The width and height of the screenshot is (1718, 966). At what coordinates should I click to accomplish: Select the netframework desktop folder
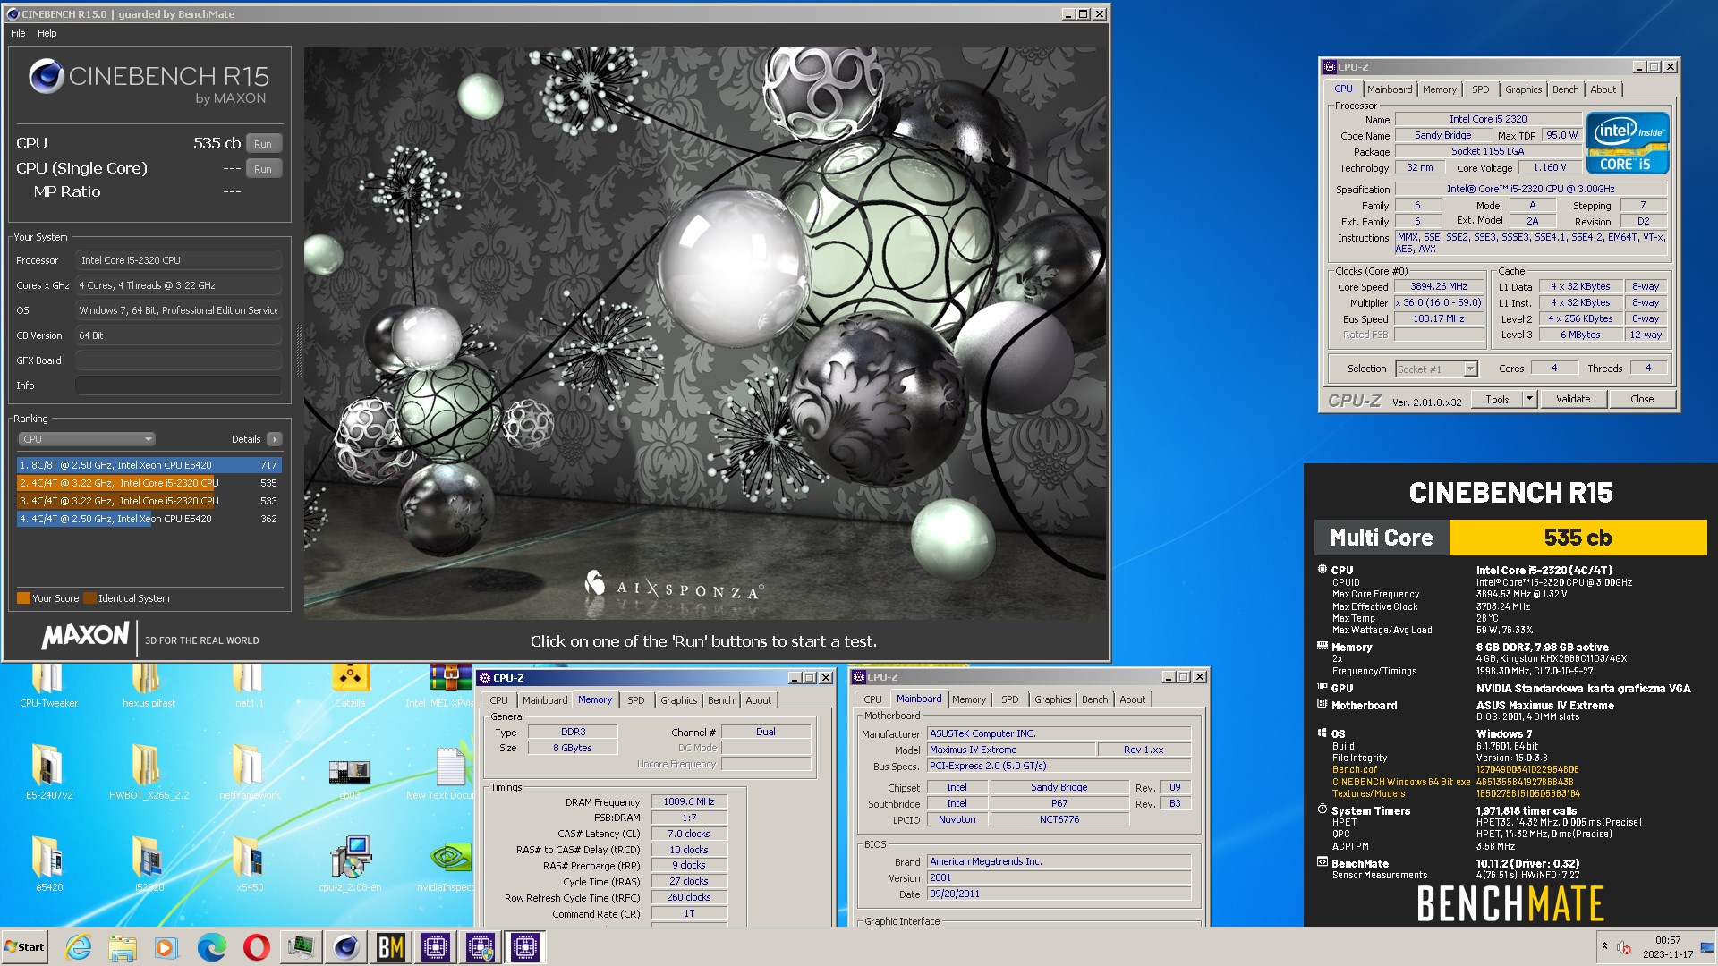tap(250, 771)
